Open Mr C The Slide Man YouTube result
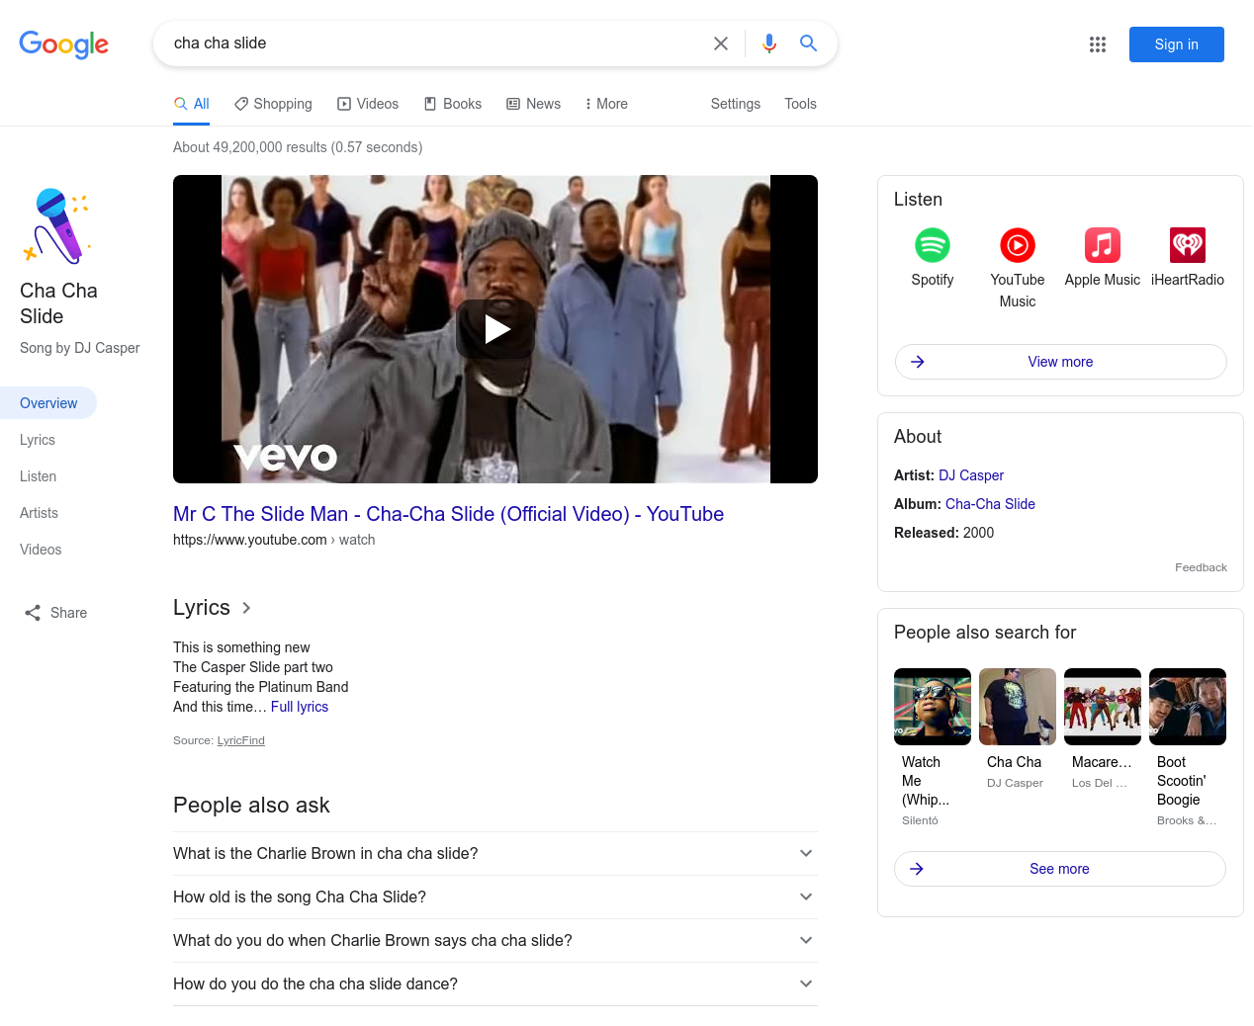The width and height of the screenshot is (1254, 1026). (448, 514)
